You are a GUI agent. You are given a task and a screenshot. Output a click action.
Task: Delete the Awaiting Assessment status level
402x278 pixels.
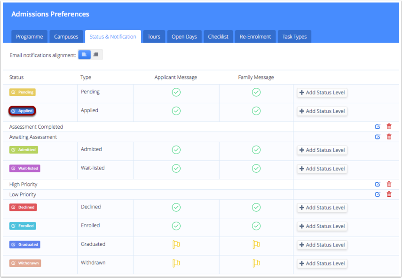coord(389,137)
